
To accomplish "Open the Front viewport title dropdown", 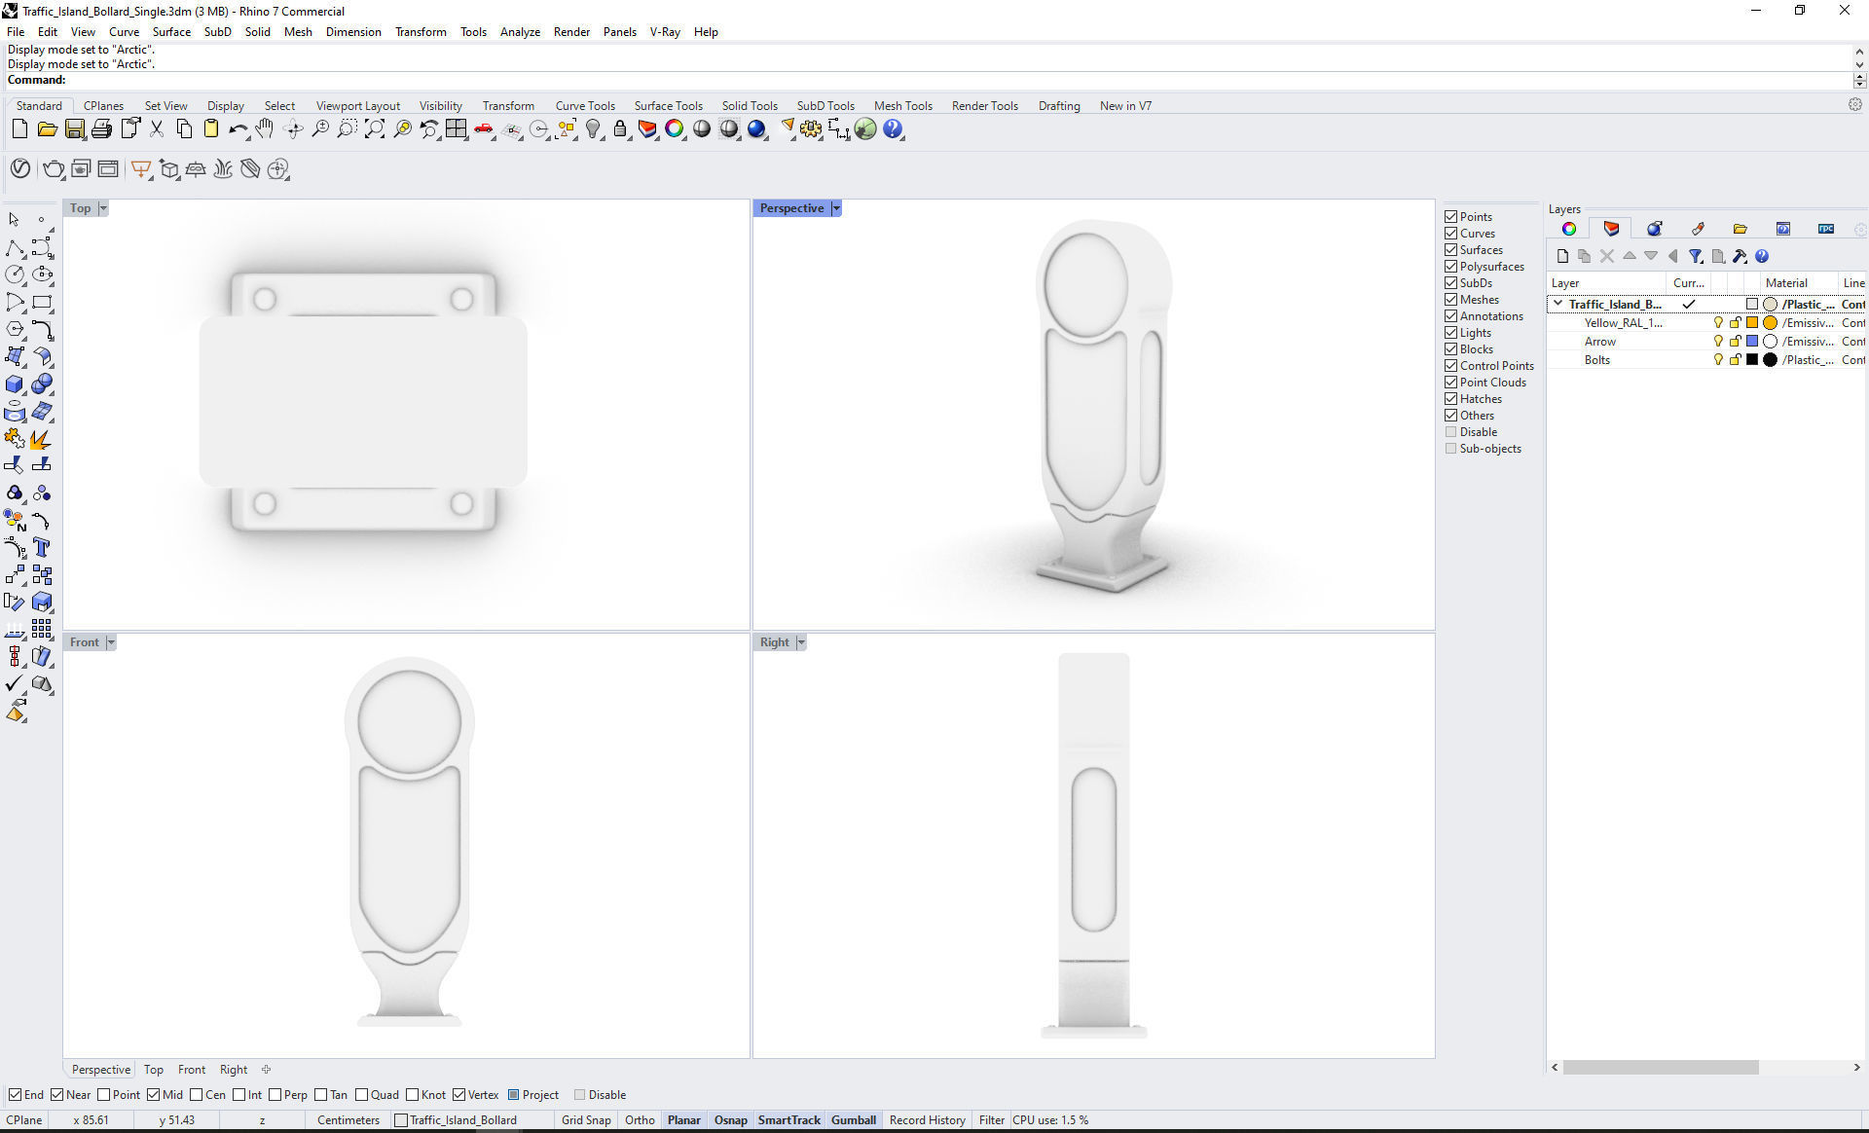I will pos(111,642).
